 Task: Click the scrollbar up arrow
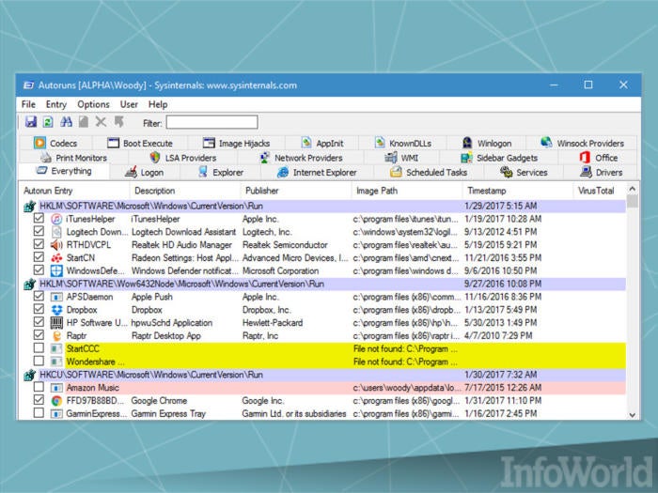coord(633,189)
